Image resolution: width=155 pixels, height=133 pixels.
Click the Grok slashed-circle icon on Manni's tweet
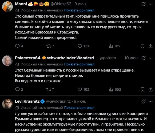(x=143, y=4)
